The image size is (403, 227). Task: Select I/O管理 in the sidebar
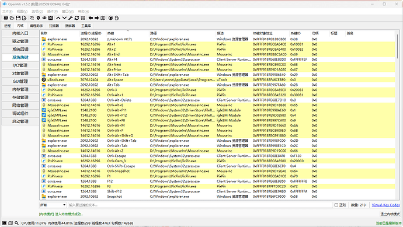[20, 65]
